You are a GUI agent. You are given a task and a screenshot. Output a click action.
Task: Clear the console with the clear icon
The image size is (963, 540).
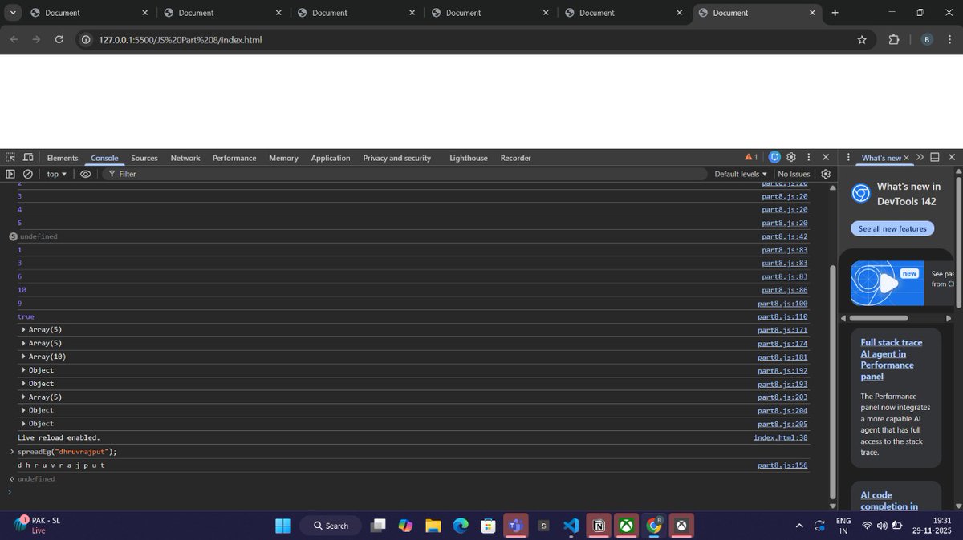click(27, 173)
